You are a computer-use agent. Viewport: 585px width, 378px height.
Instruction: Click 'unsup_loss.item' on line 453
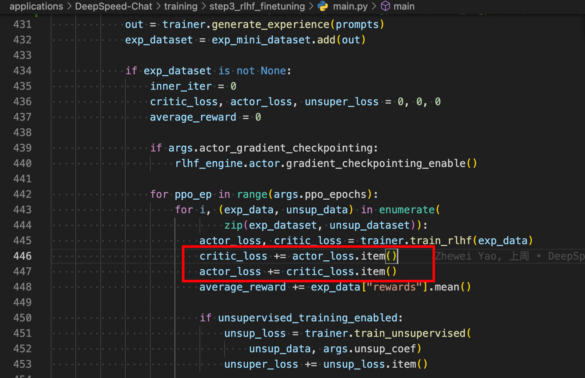coord(370,364)
